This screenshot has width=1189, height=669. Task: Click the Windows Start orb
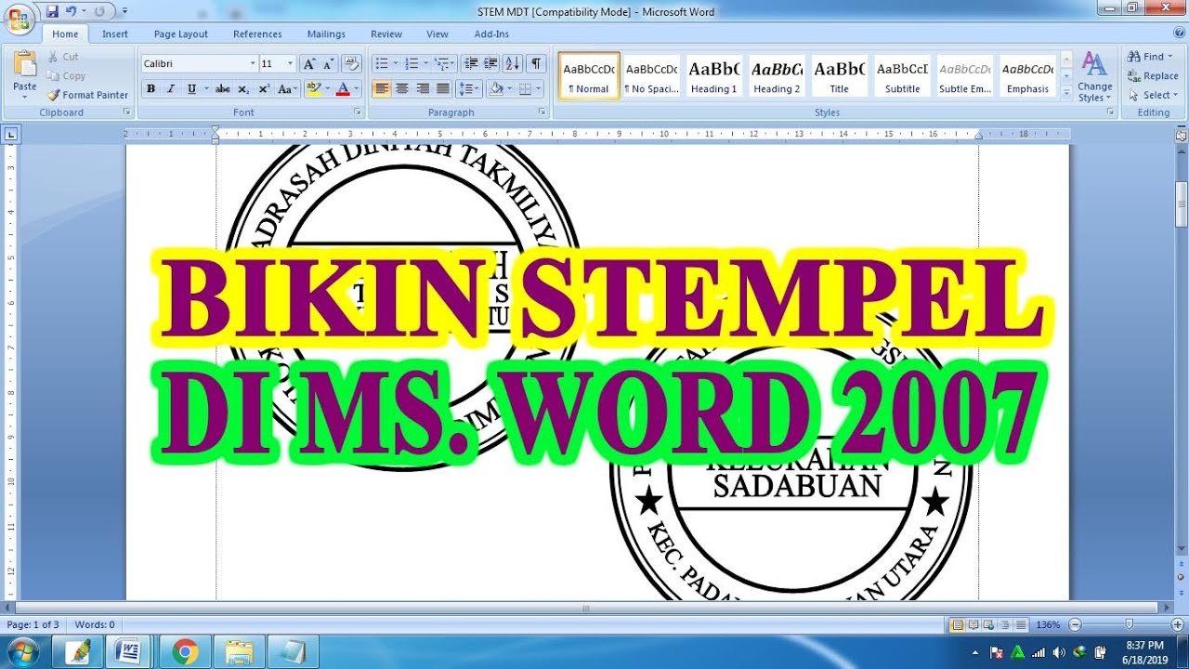[x=20, y=651]
